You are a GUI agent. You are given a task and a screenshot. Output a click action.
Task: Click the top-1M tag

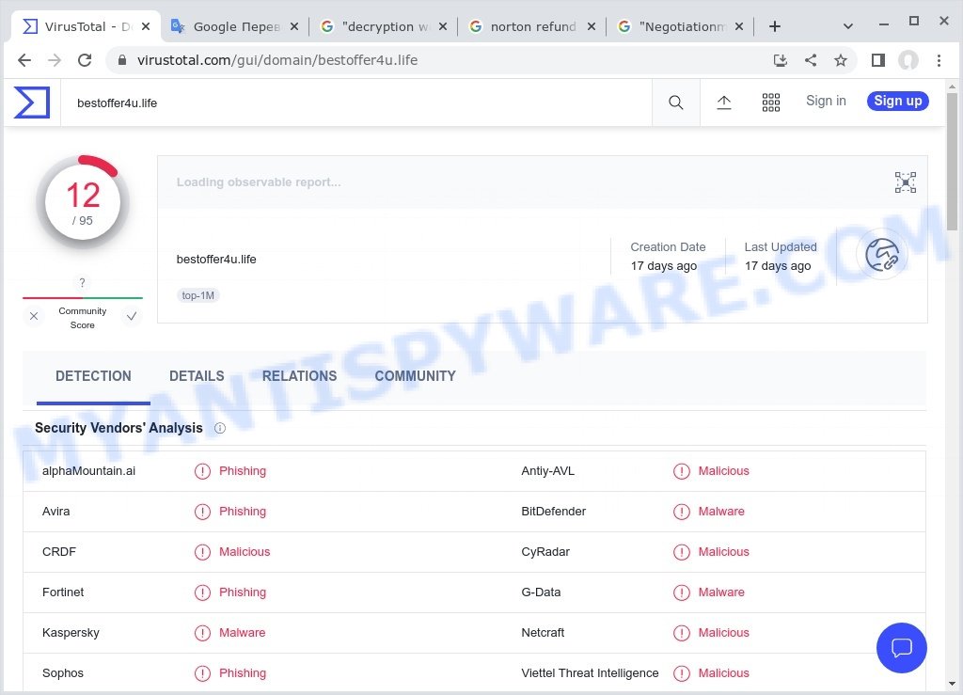pos(197,295)
